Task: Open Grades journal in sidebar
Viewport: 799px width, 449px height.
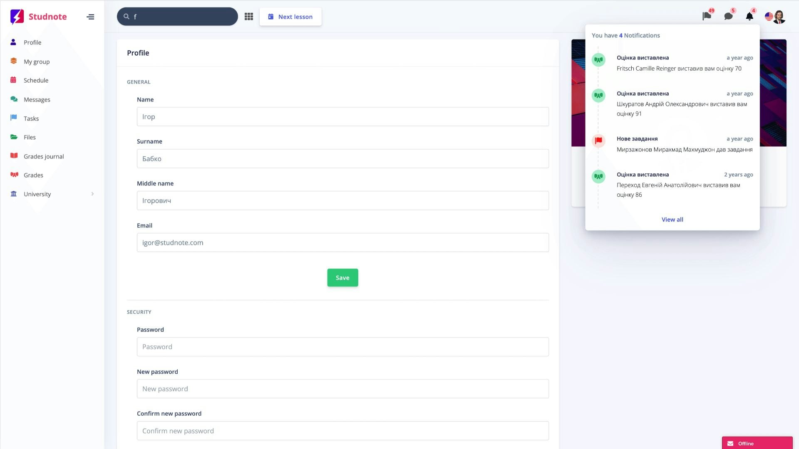Action: 44,156
